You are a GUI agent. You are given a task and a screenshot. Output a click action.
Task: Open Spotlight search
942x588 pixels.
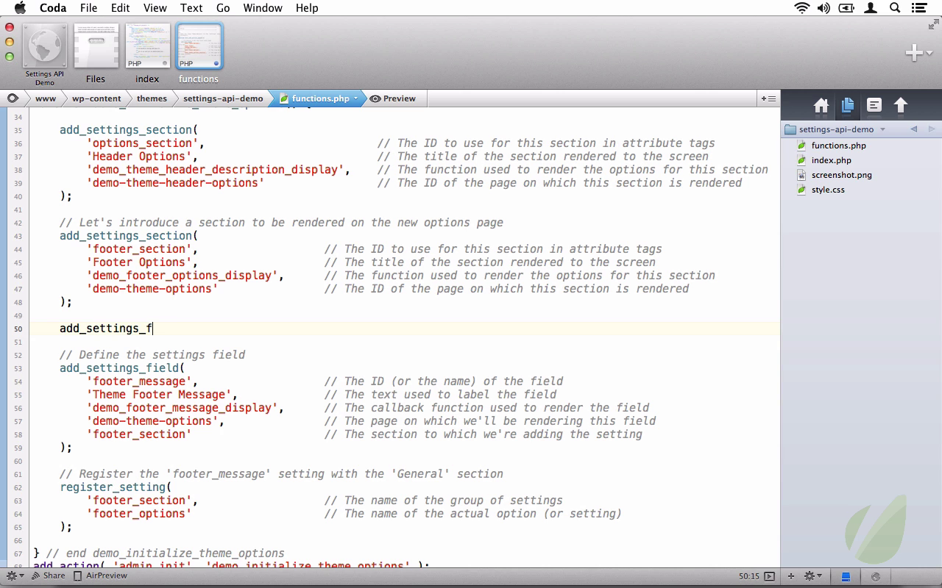tap(895, 8)
